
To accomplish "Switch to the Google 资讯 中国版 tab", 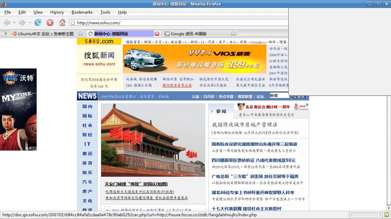I will 199,34.
